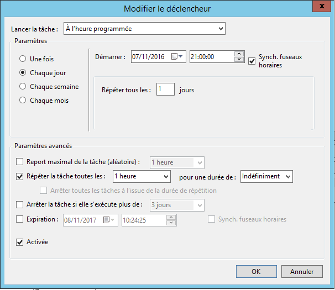Uncheck the Activée checkbox
The width and height of the screenshot is (335, 290).
[20, 242]
